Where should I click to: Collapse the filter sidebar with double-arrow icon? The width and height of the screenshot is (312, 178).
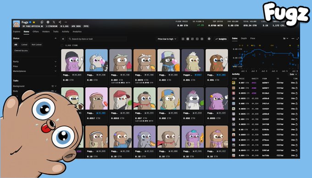63,39
